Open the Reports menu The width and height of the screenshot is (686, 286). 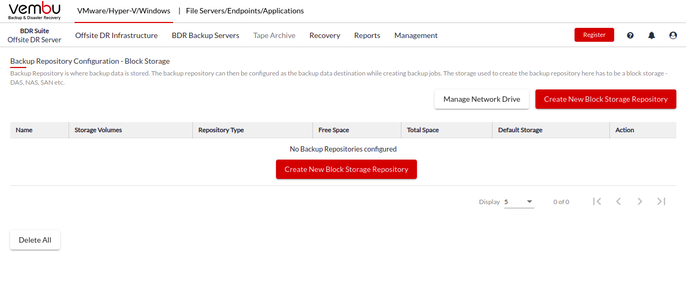coord(367,35)
